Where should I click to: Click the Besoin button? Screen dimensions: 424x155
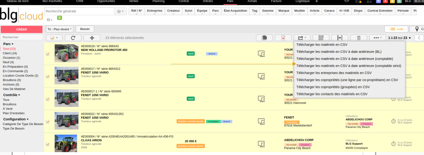pyautogui.click(x=85, y=29)
